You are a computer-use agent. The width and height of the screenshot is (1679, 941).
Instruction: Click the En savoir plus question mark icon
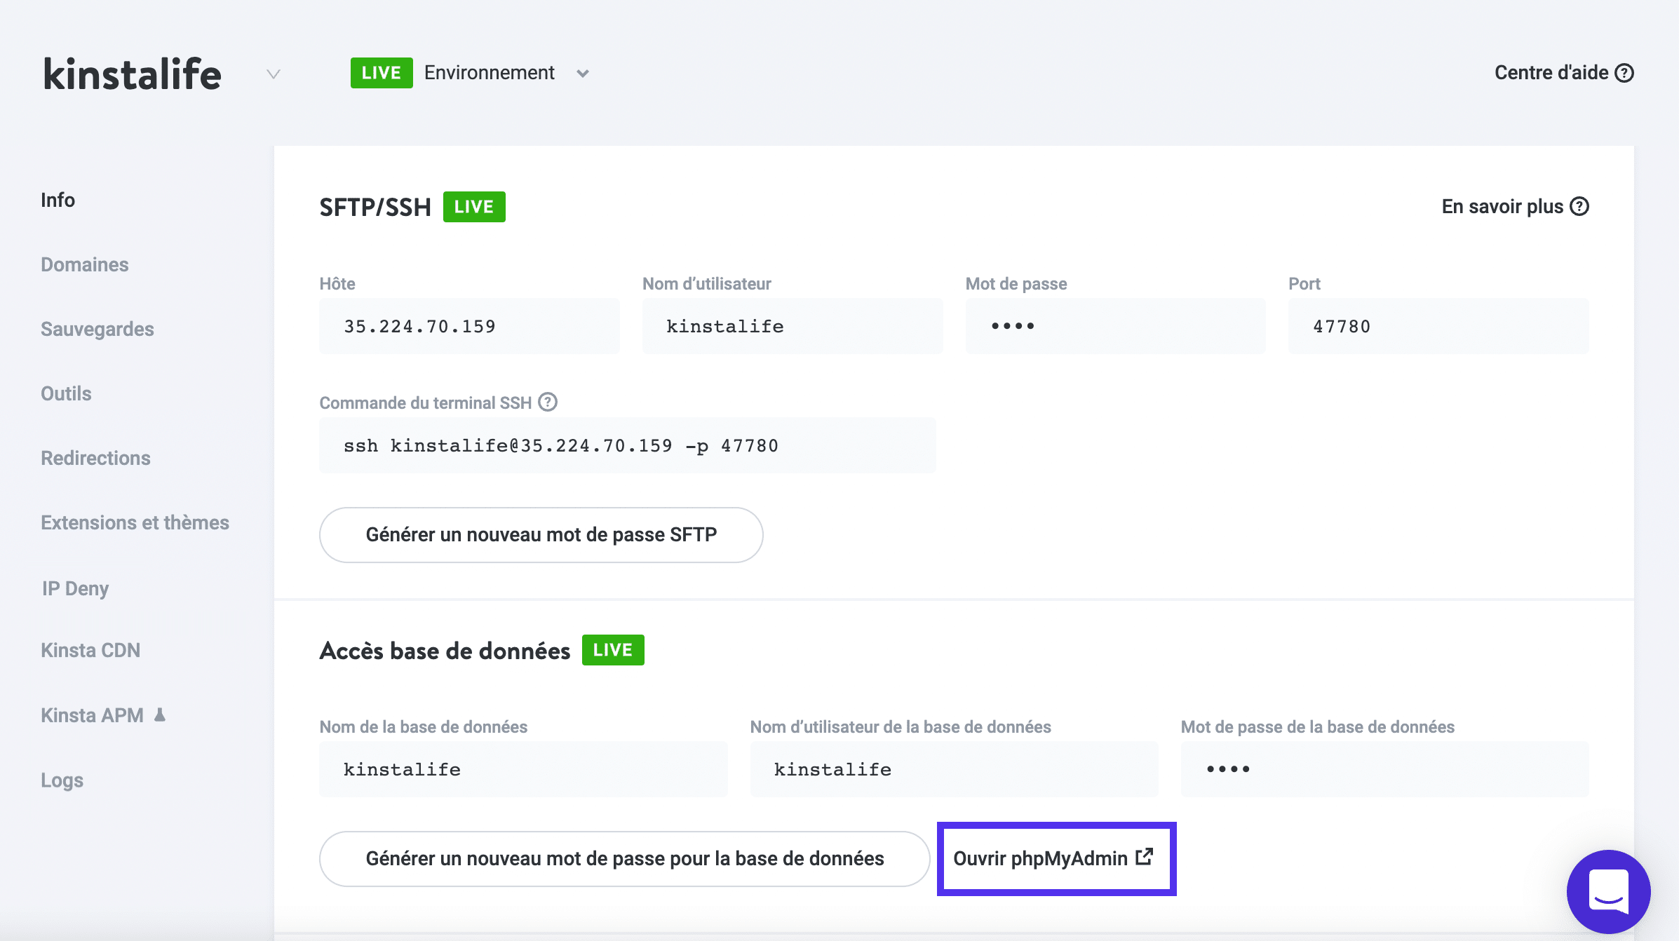click(x=1580, y=206)
